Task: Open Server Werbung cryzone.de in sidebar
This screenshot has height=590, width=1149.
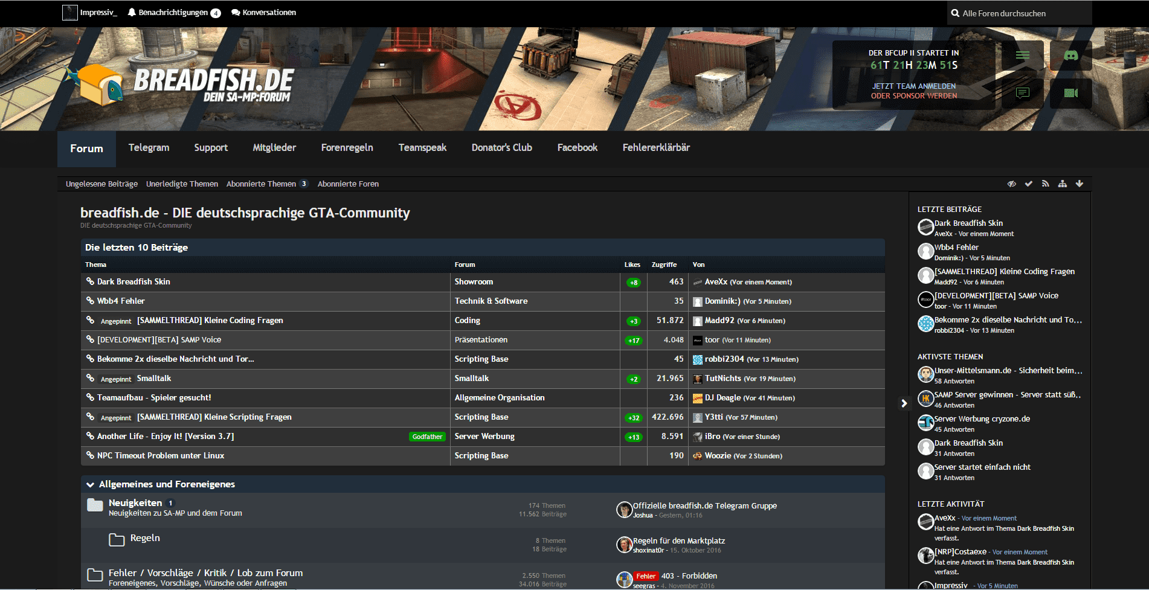Action: tap(982, 419)
